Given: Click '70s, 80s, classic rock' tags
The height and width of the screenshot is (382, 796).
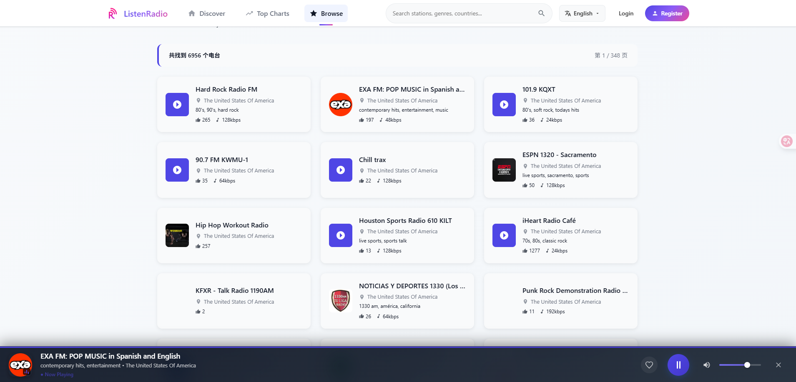Looking at the screenshot, I should tap(545, 241).
